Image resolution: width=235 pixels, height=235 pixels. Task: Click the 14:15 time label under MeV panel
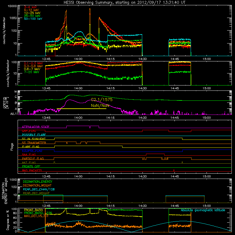(x=110, y=88)
